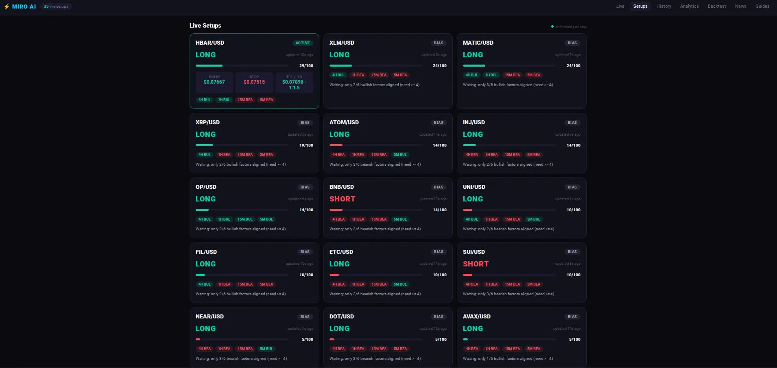Click the 35 live setups badge
The width and height of the screenshot is (777, 368).
(56, 6)
